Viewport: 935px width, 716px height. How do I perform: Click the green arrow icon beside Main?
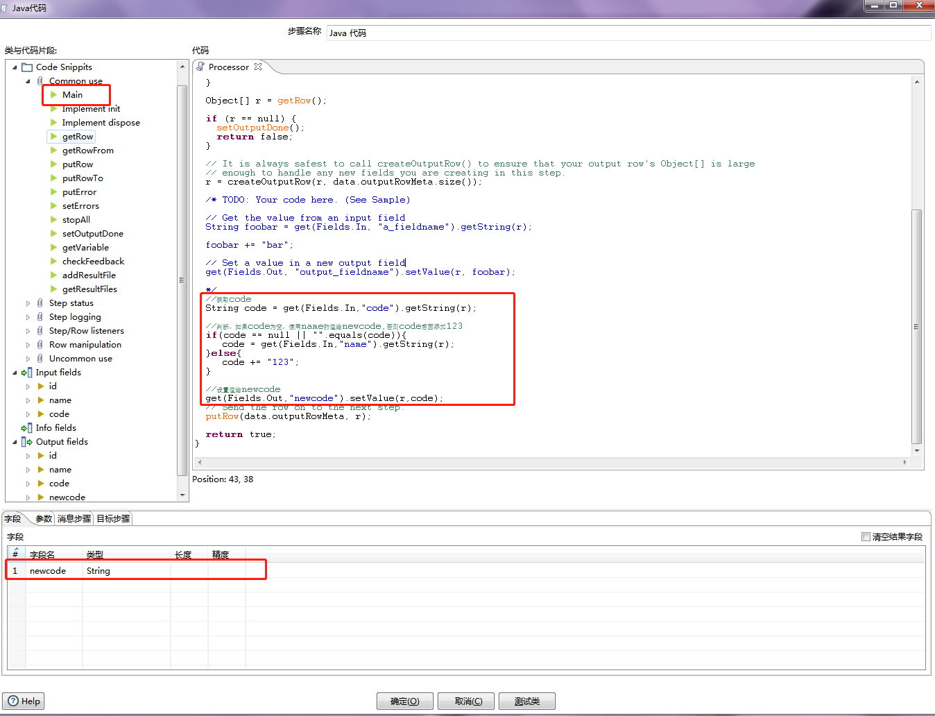[x=54, y=94]
